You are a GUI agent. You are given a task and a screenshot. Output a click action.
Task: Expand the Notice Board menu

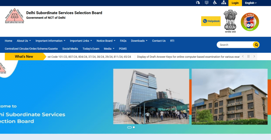(106, 41)
